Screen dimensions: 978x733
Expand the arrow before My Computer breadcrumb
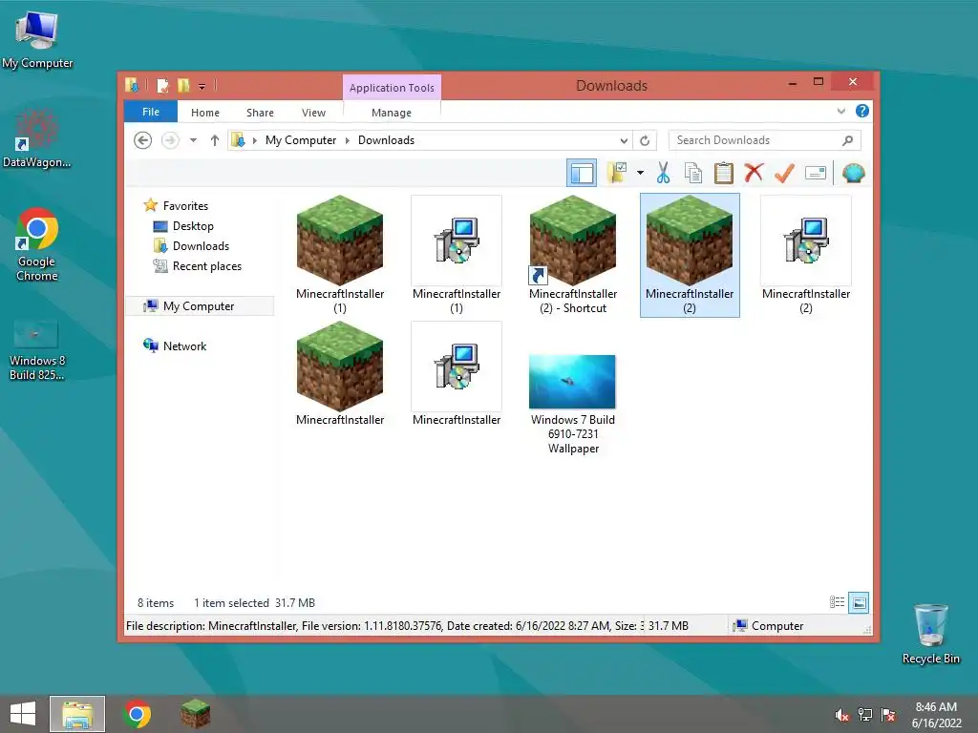(254, 140)
